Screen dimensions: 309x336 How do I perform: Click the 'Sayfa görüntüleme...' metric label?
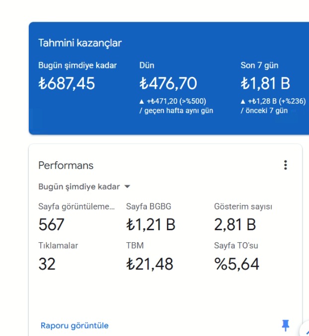[77, 206]
